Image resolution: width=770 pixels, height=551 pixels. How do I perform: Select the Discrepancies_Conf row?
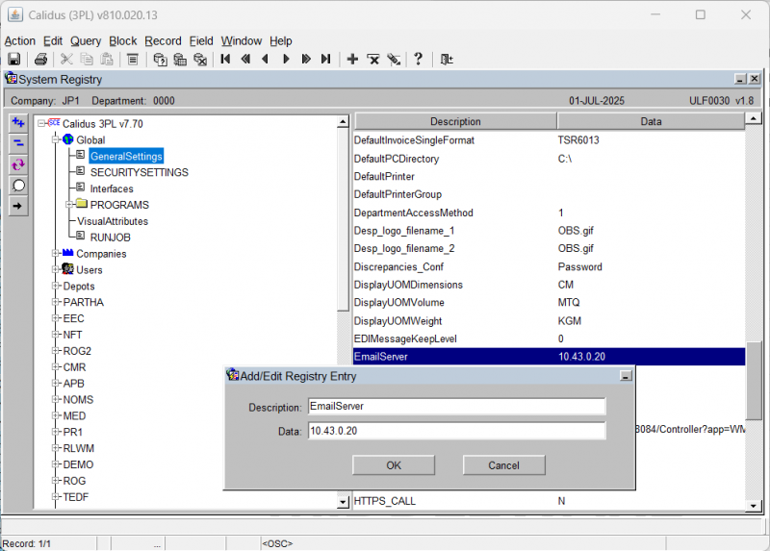coord(549,266)
